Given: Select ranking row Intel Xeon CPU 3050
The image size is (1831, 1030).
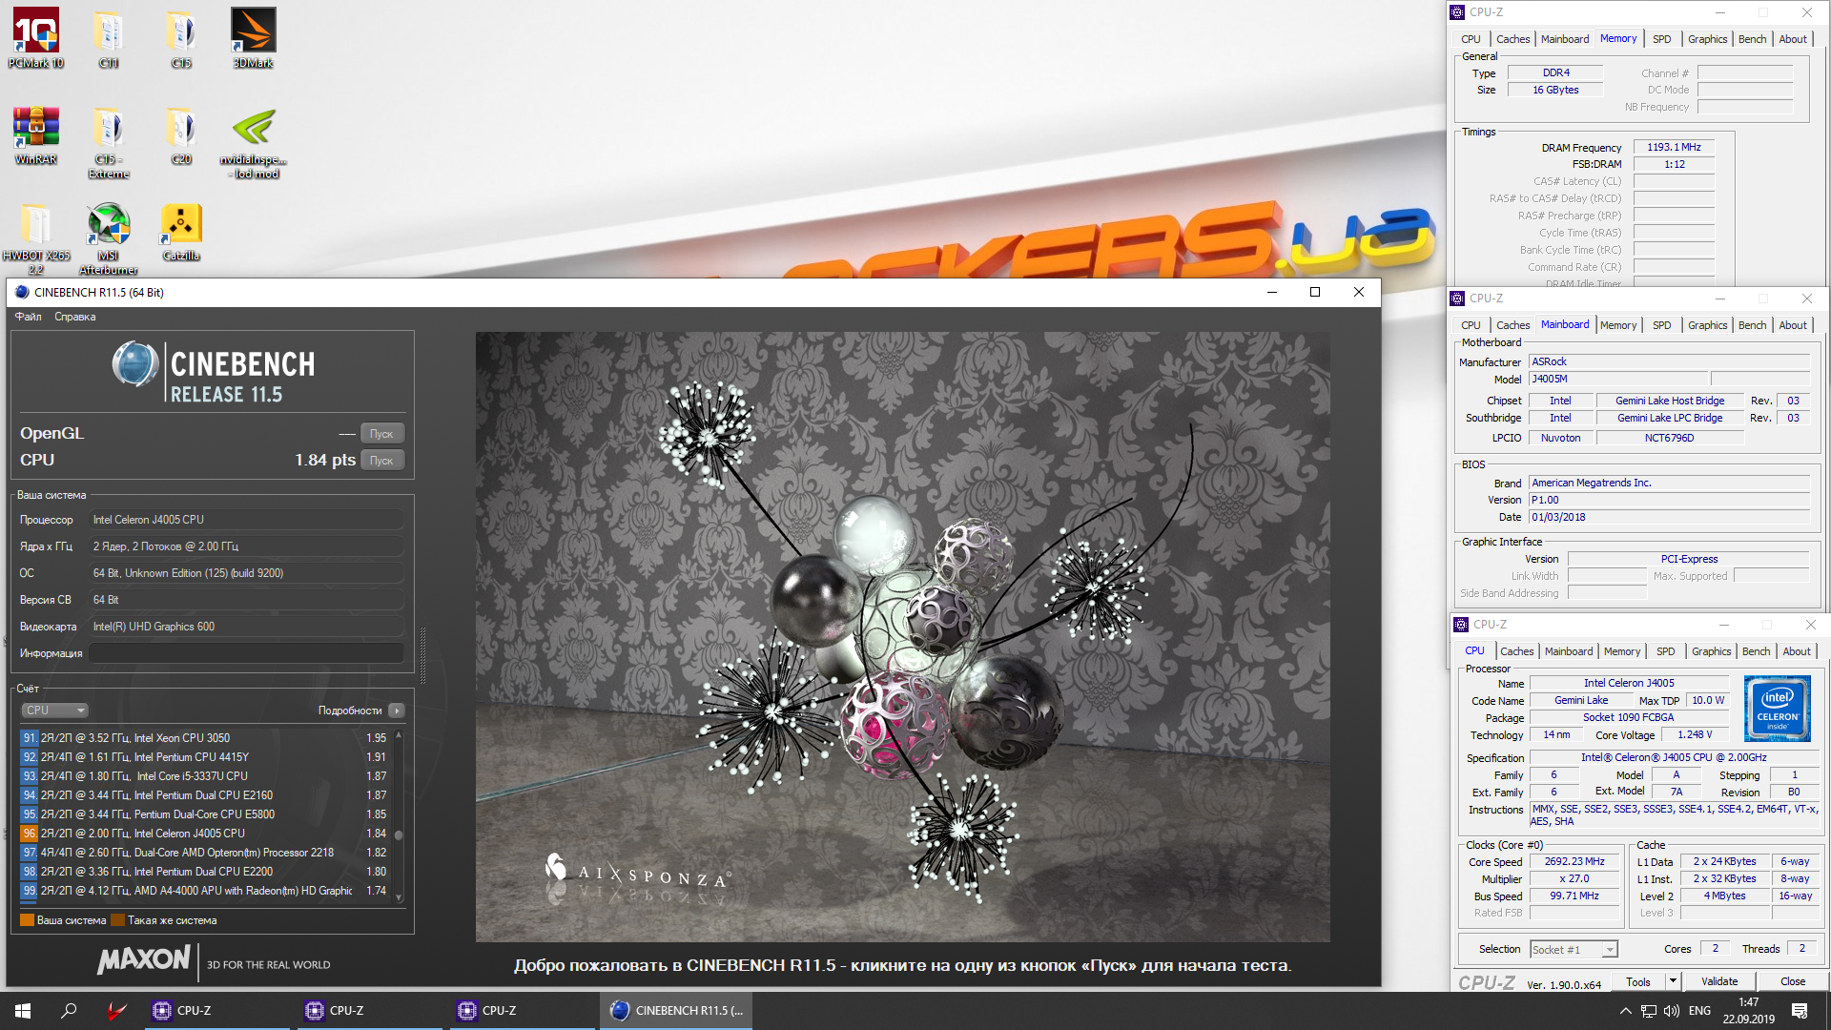Looking at the screenshot, I should click(205, 738).
